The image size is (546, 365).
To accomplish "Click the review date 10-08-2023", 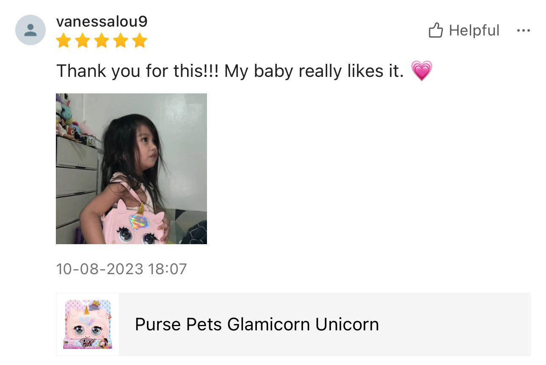I will pyautogui.click(x=100, y=269).
